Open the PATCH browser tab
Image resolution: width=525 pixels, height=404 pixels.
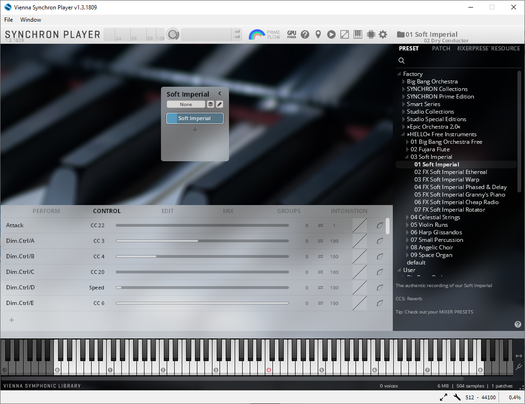pos(441,49)
